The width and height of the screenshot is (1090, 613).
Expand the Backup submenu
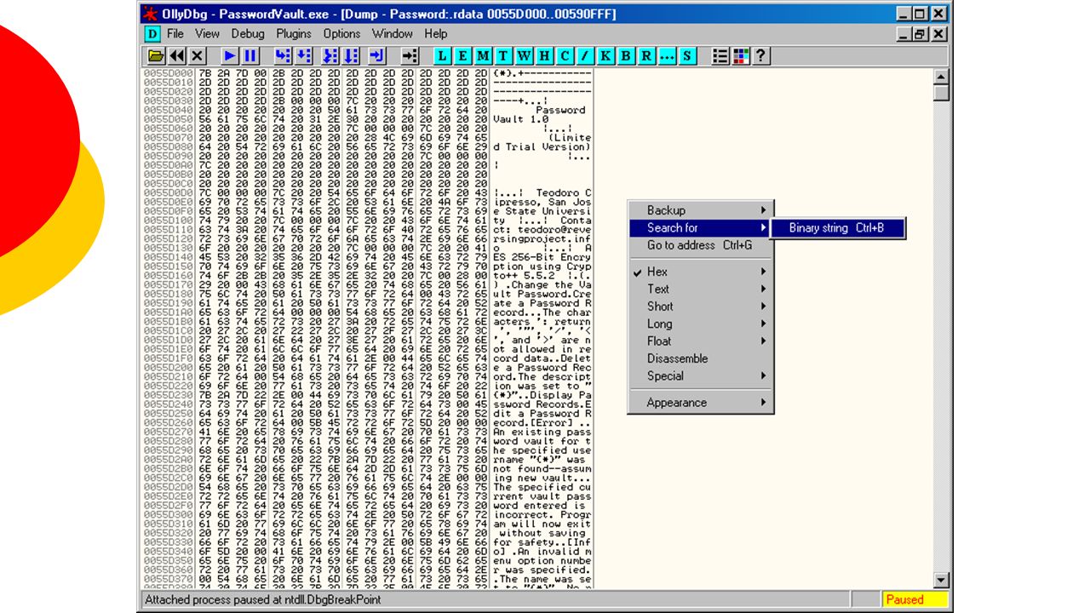pyautogui.click(x=700, y=210)
